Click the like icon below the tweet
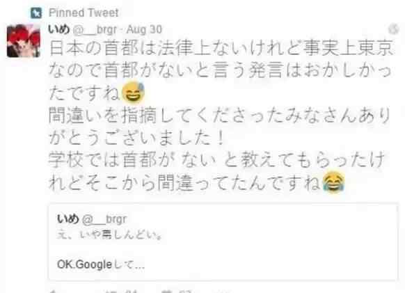This screenshot has width=405, height=293. [x=165, y=291]
